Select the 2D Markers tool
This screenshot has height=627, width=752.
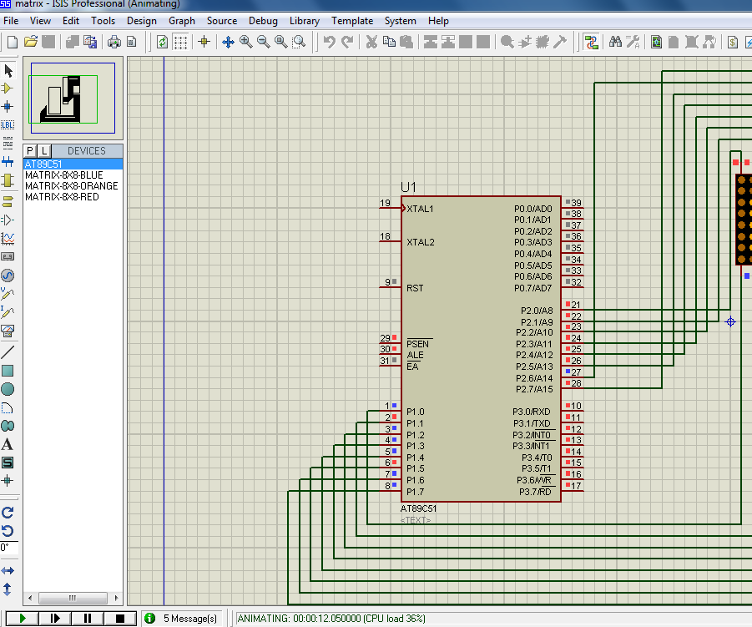point(8,480)
